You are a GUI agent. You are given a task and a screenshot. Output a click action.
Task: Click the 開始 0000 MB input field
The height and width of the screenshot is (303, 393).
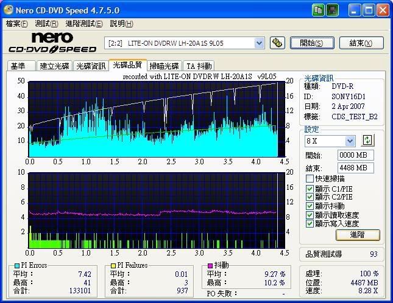tap(356, 155)
